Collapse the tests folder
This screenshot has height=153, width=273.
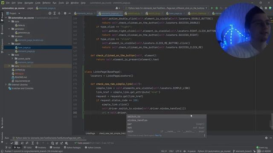[9, 55]
